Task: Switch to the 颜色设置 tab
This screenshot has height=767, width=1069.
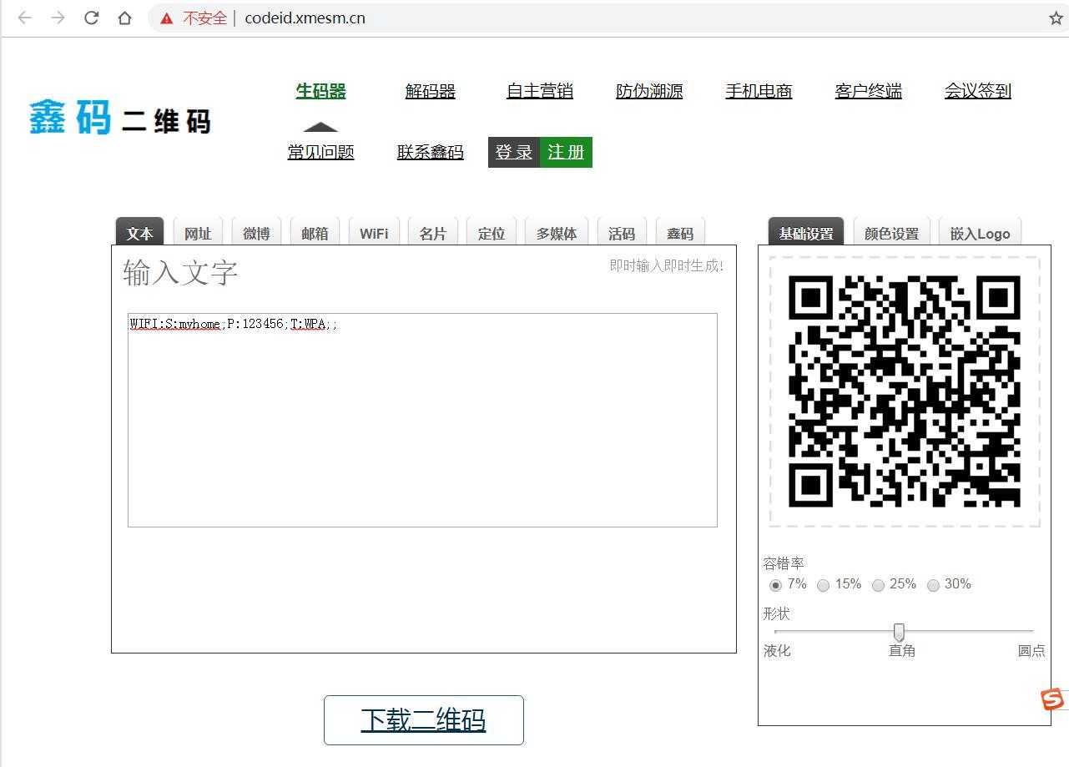Action: click(x=891, y=233)
